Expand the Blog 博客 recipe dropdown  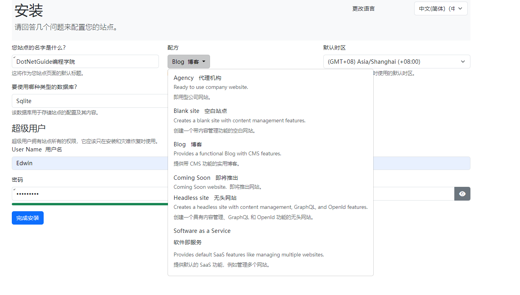[188, 62]
